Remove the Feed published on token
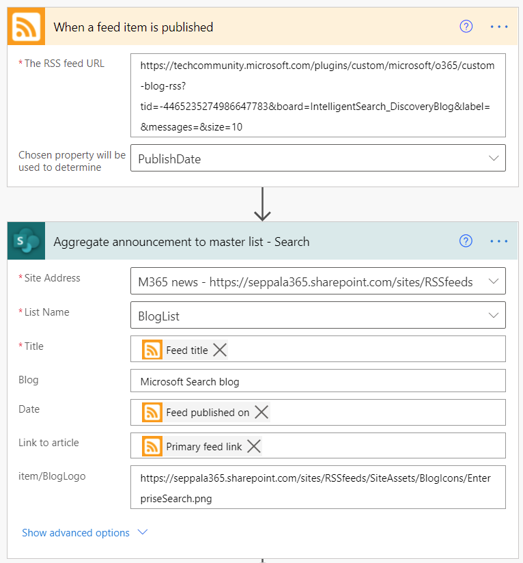 261,412
